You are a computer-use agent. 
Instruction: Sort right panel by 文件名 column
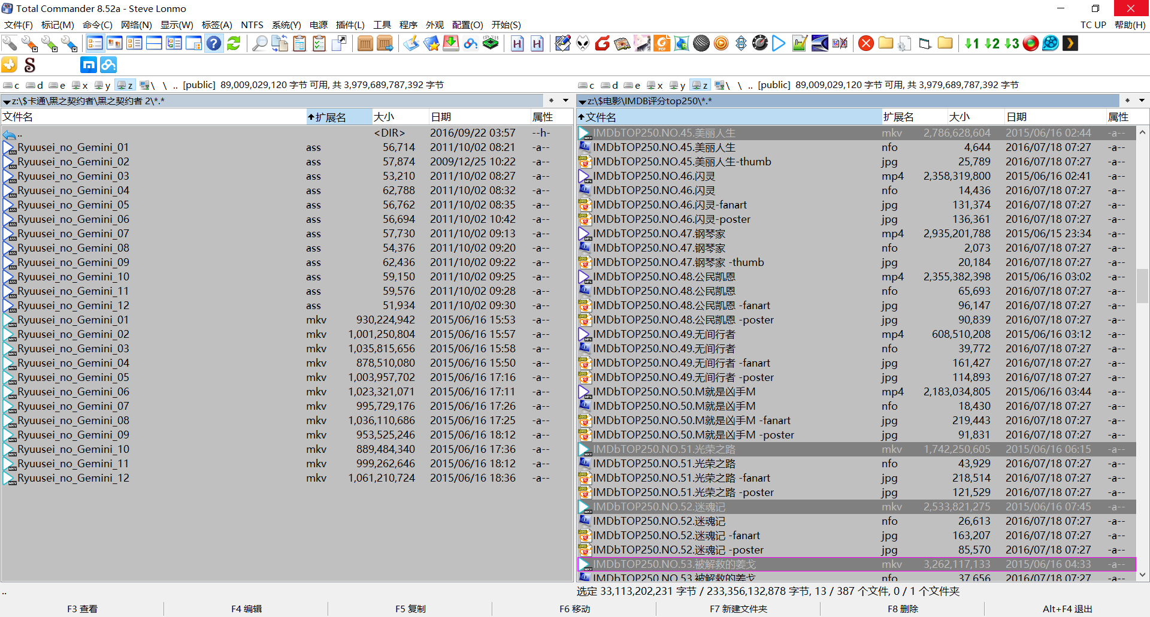pos(729,117)
